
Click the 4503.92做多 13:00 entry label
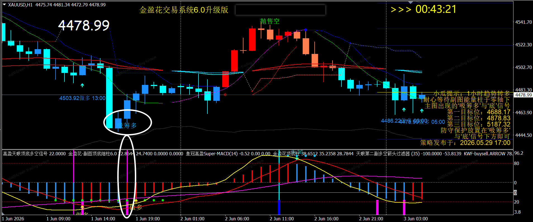coord(82,98)
